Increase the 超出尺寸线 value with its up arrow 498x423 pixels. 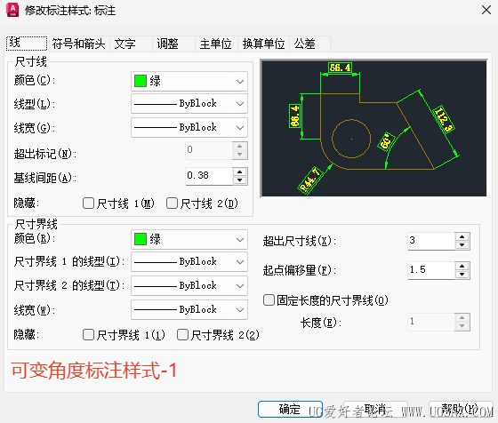(462, 236)
